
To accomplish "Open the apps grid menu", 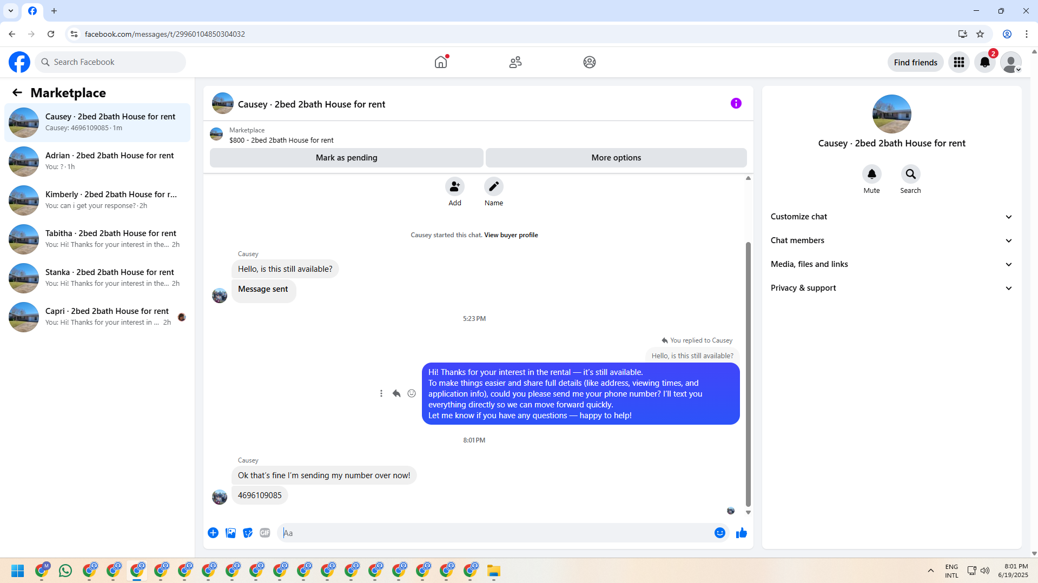I will [959, 62].
